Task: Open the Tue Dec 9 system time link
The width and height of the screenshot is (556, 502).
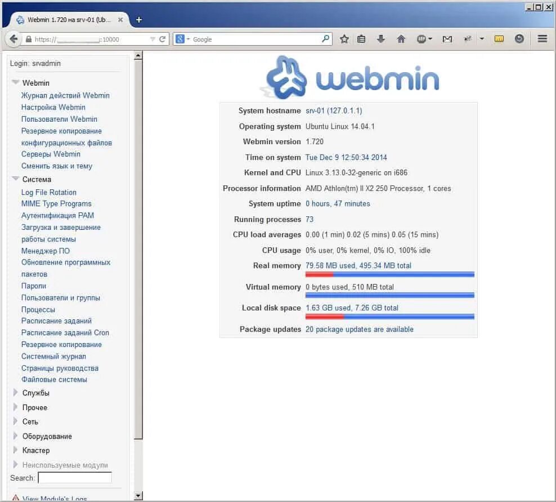Action: [346, 157]
